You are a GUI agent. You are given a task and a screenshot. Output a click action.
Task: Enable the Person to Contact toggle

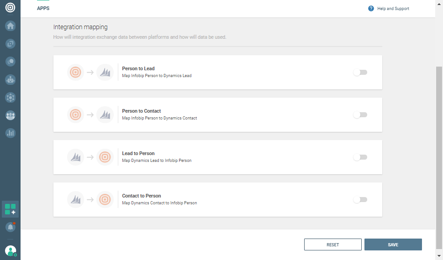tap(360, 115)
